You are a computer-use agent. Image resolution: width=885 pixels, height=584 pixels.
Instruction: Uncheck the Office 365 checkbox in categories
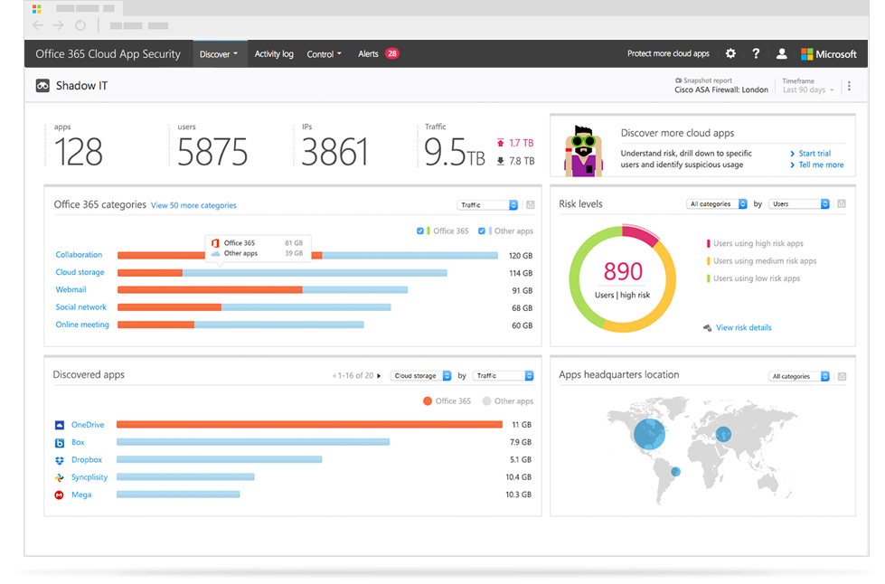click(420, 231)
